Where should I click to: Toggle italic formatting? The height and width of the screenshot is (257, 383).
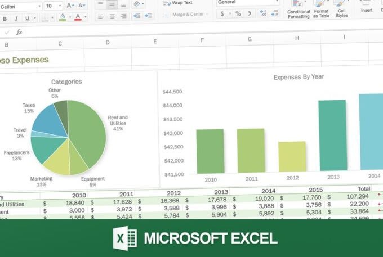(16, 19)
